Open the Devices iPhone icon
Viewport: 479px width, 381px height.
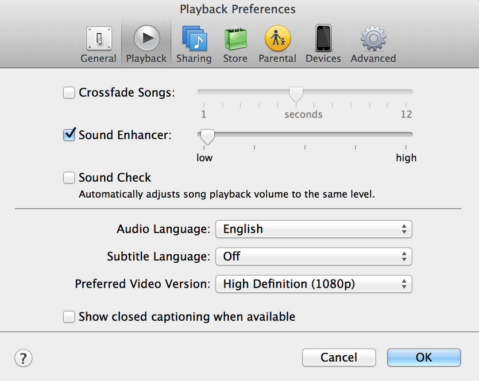[324, 39]
